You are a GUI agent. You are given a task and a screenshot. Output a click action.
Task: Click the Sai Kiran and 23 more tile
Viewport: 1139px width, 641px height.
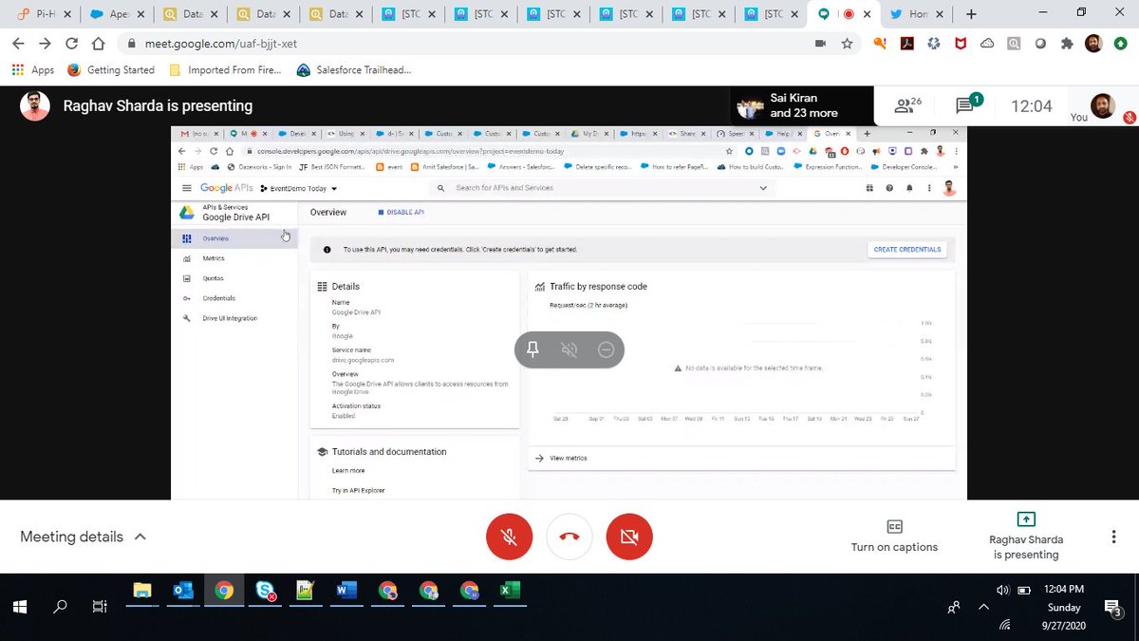pyautogui.click(x=800, y=105)
